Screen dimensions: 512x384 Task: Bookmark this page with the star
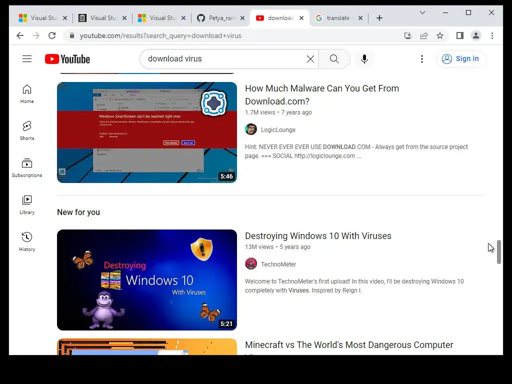(x=440, y=35)
